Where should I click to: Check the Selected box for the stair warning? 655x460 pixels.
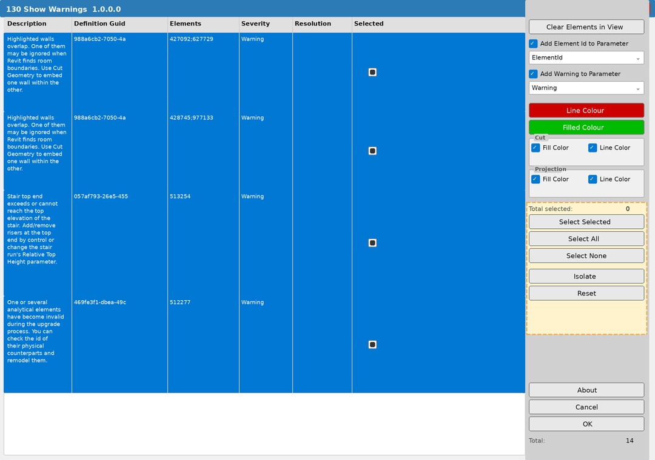pos(372,243)
